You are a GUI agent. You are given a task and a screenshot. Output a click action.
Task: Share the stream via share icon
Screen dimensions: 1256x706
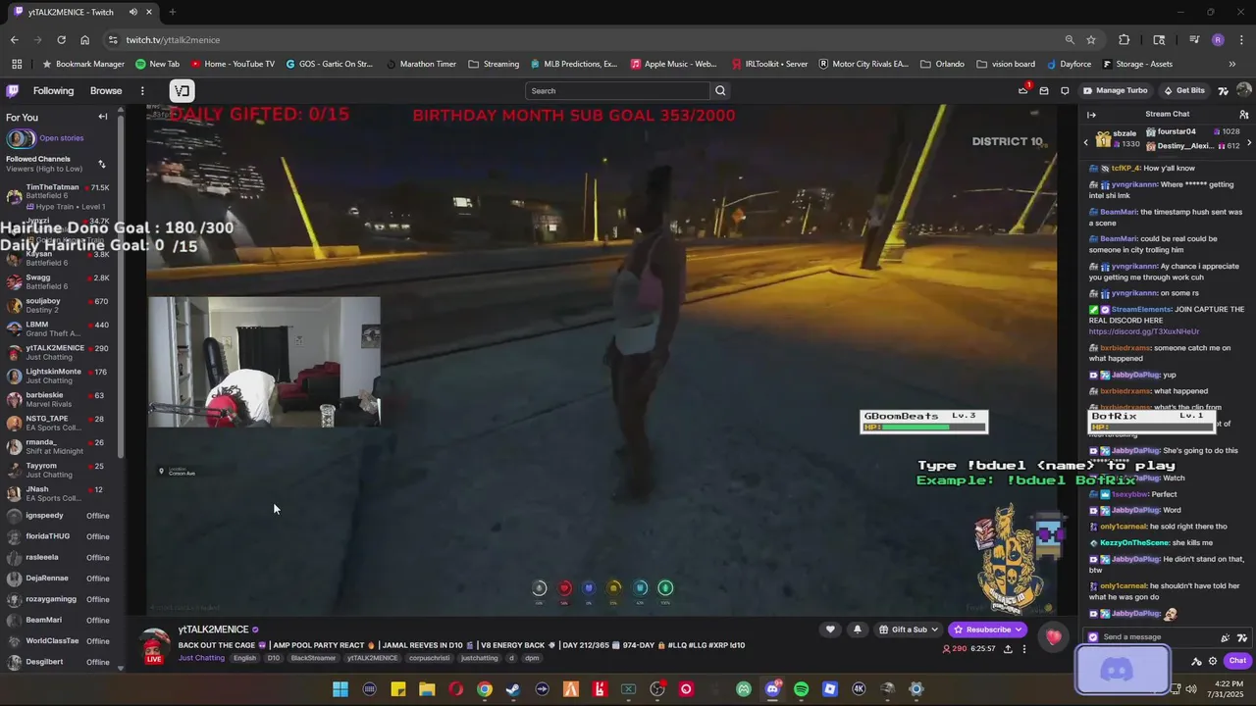(x=1008, y=649)
